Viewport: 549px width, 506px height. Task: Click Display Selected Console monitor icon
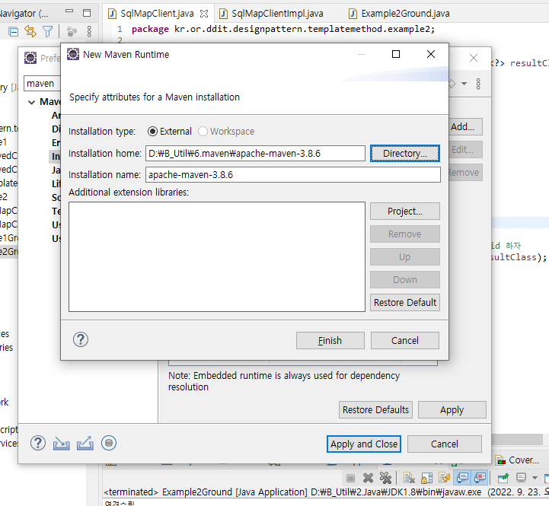(x=522, y=478)
